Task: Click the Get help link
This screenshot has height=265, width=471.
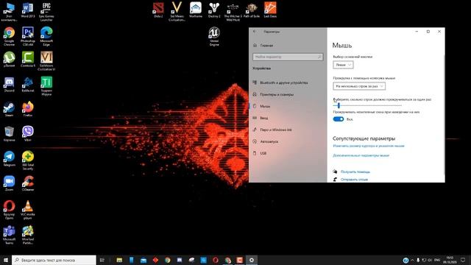Action: pos(355,172)
